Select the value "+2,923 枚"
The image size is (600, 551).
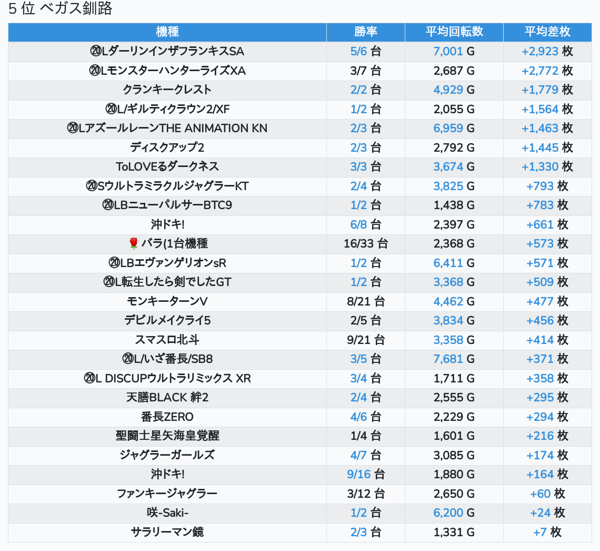tap(547, 51)
